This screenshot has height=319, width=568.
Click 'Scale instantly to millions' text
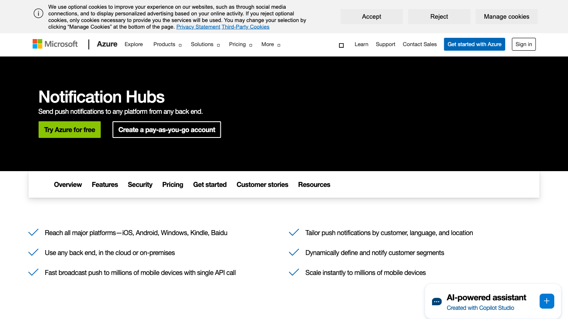(x=365, y=272)
